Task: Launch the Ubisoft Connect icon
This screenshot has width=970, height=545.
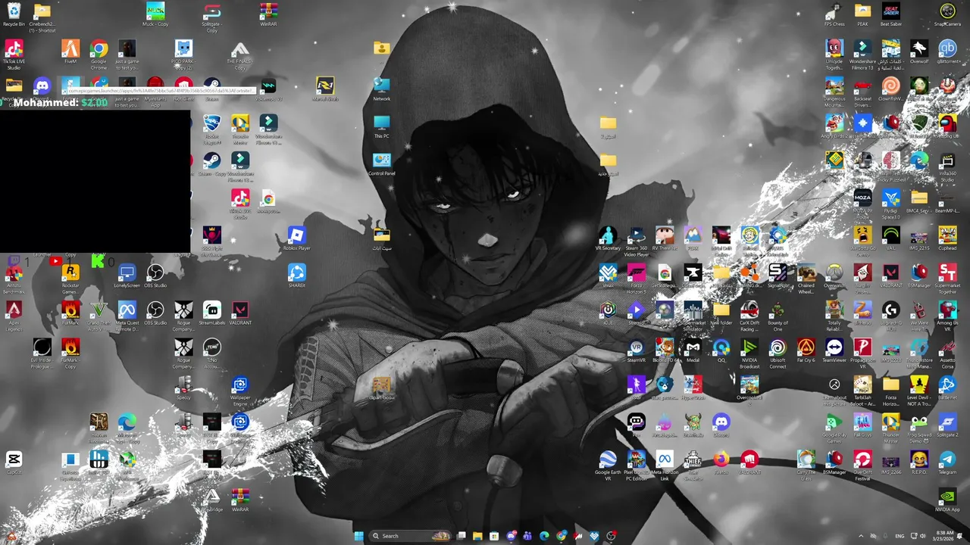Action: [778, 351]
